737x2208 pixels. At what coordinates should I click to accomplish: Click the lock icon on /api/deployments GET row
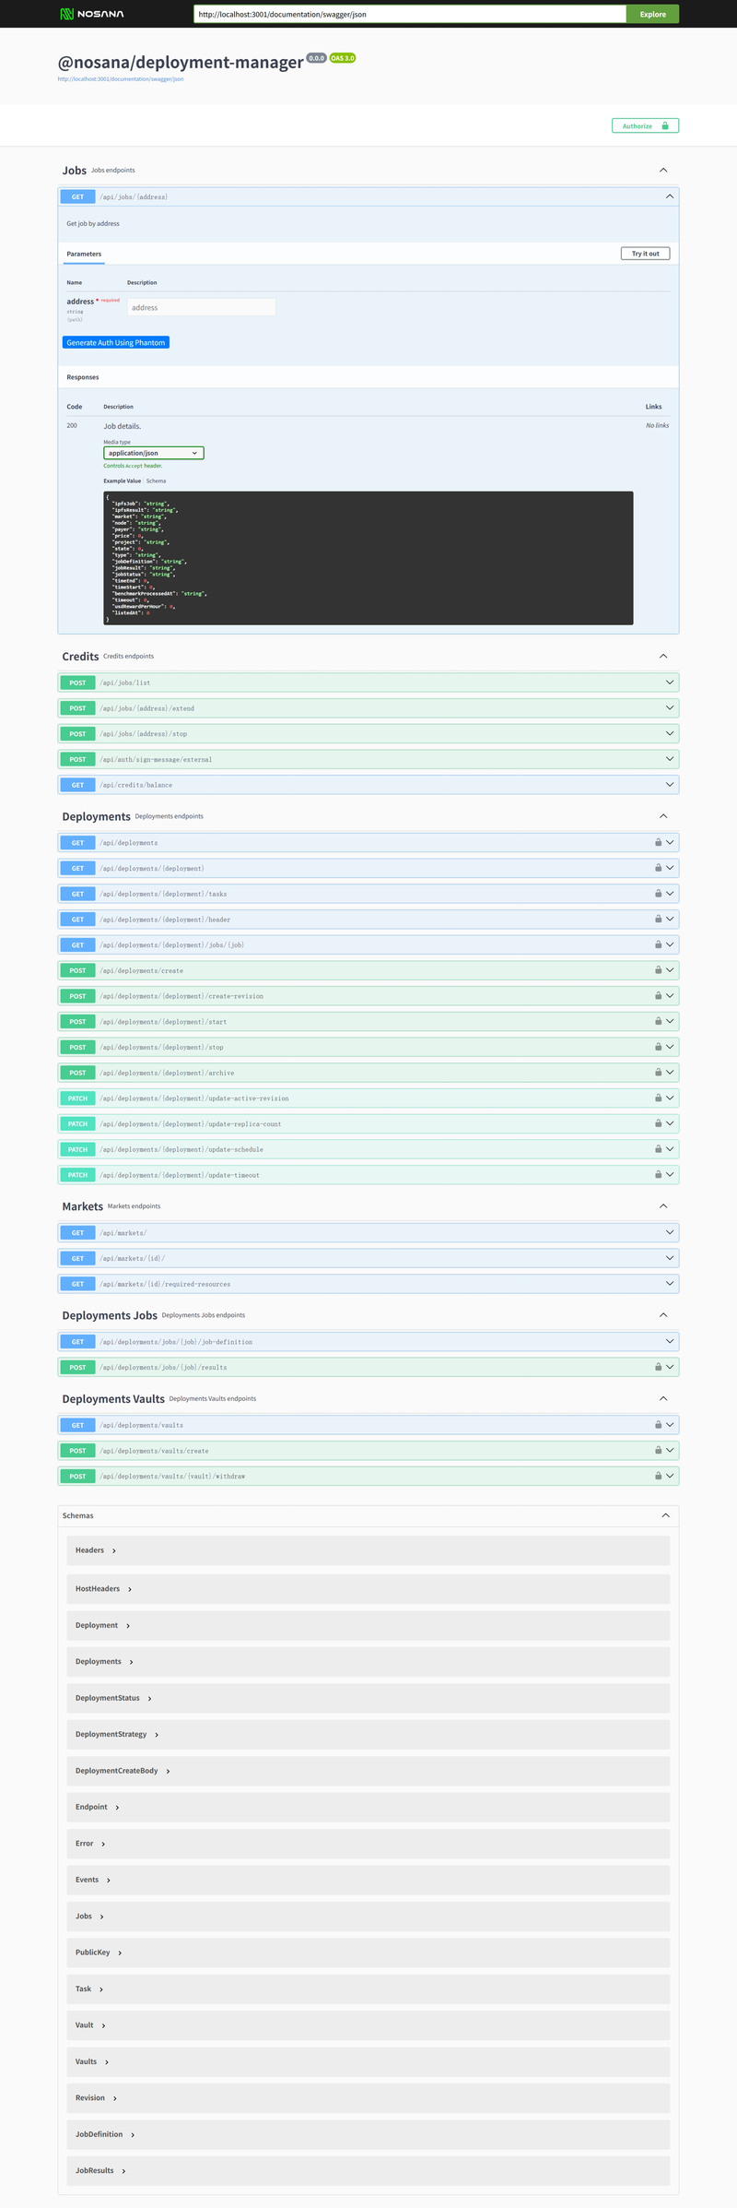(x=658, y=842)
